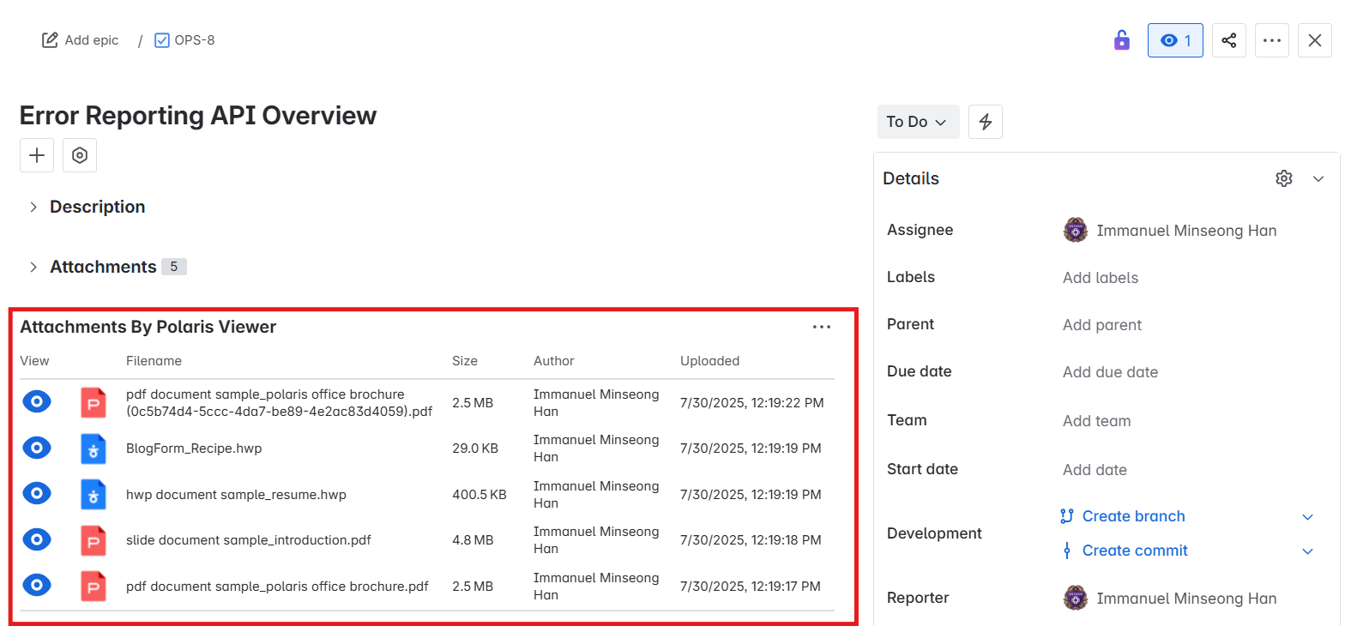Click the purple unlock restriction icon
1357x626 pixels.
tap(1121, 40)
